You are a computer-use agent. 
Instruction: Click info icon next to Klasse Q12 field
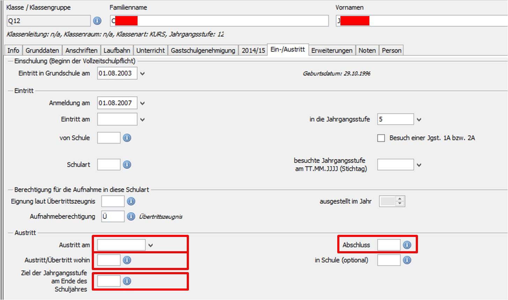(x=97, y=21)
